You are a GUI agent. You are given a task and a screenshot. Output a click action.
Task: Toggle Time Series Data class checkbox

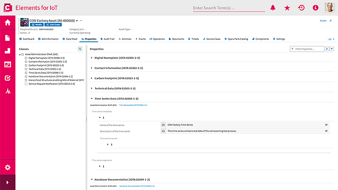(26, 73)
